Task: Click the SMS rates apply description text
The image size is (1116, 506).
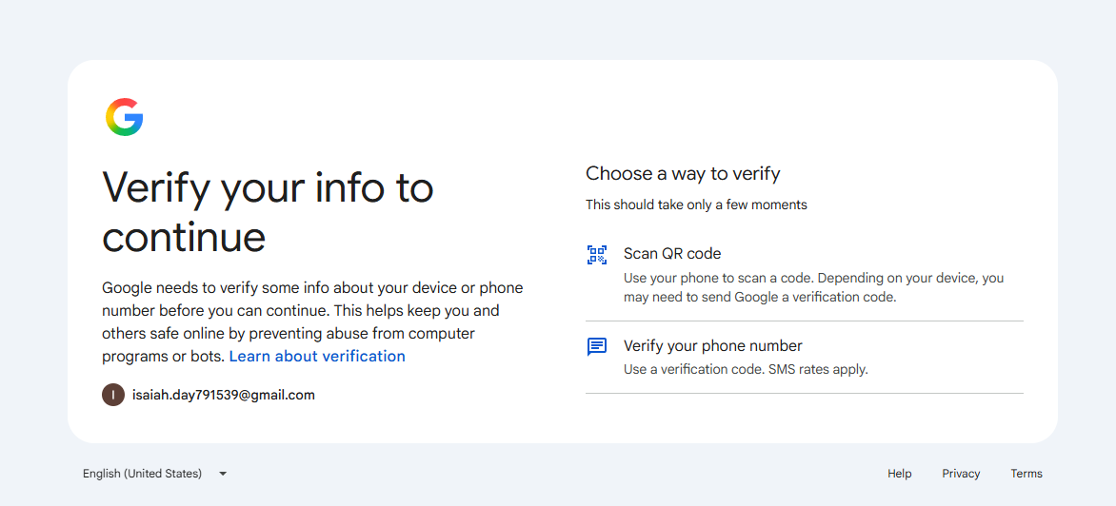Action: point(746,370)
